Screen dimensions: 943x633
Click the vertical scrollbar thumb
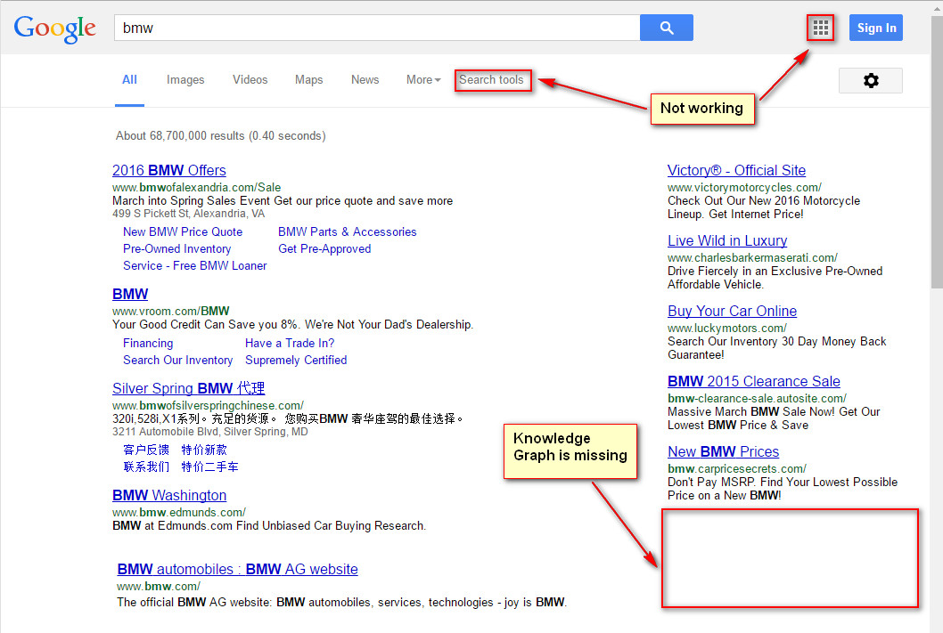(937, 150)
